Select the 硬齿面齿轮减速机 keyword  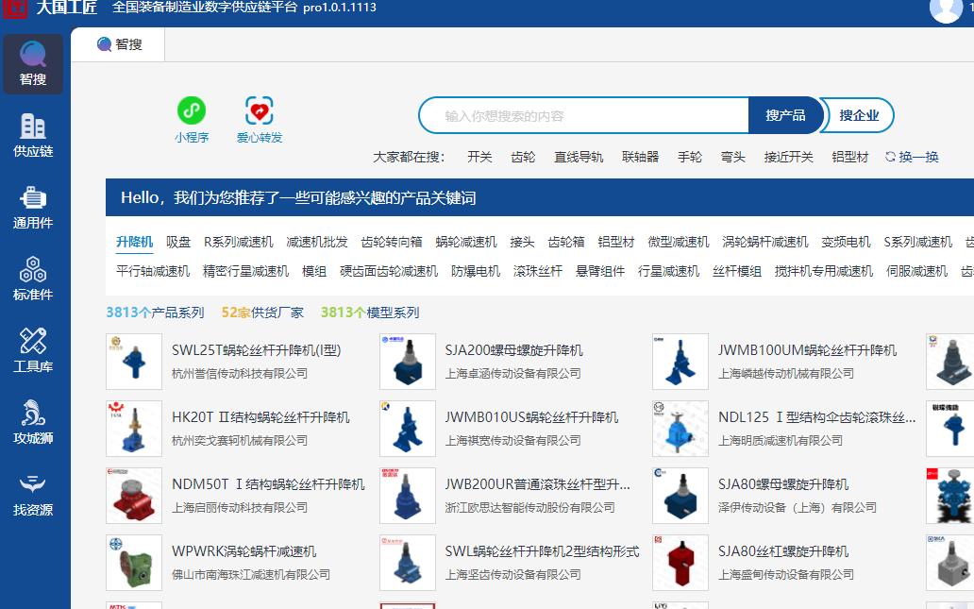pyautogui.click(x=389, y=272)
